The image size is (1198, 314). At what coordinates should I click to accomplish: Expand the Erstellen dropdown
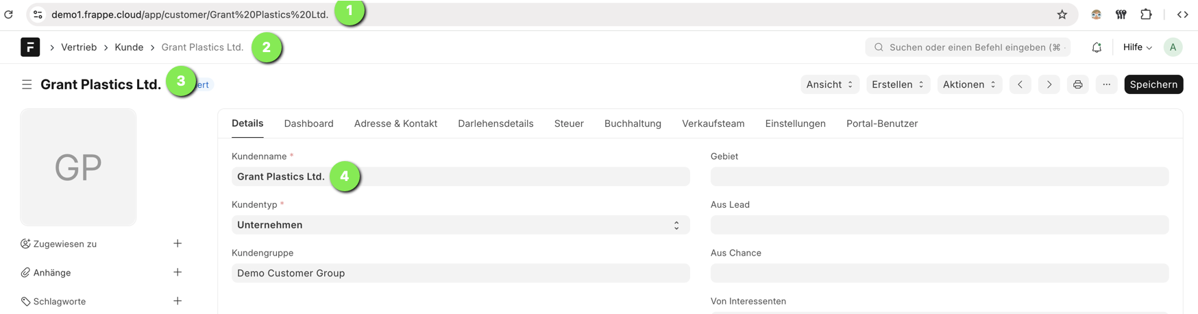click(898, 84)
